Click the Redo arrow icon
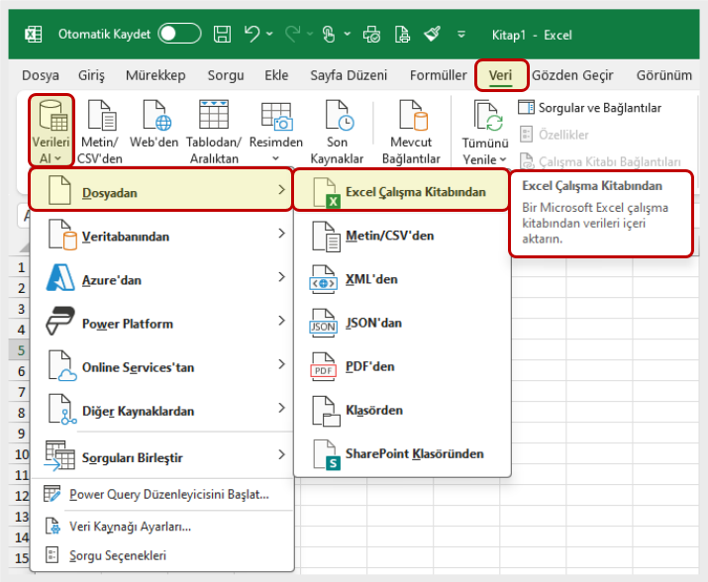 click(292, 34)
